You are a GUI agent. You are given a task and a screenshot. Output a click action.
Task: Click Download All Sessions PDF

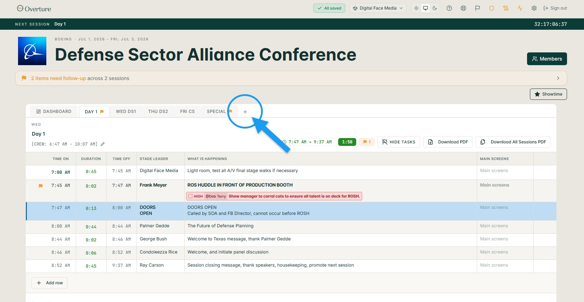(x=513, y=142)
